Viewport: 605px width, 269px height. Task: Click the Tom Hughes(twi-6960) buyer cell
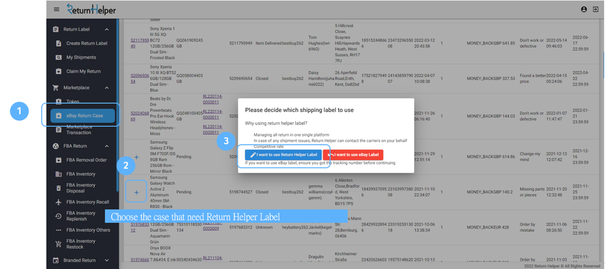[319, 43]
